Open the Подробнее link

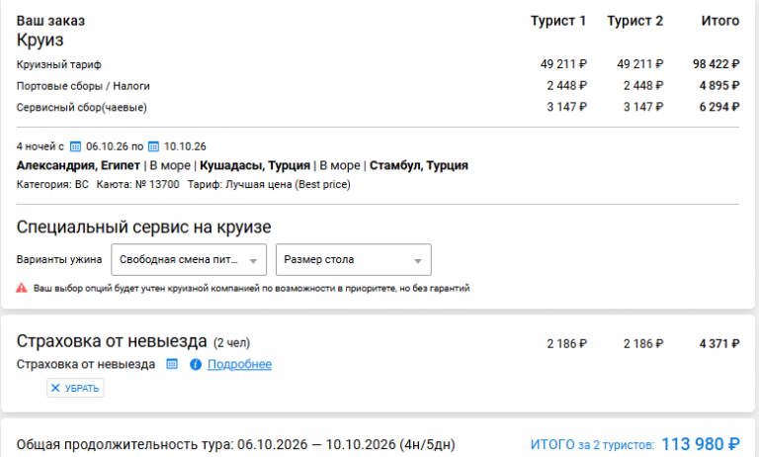point(239,364)
